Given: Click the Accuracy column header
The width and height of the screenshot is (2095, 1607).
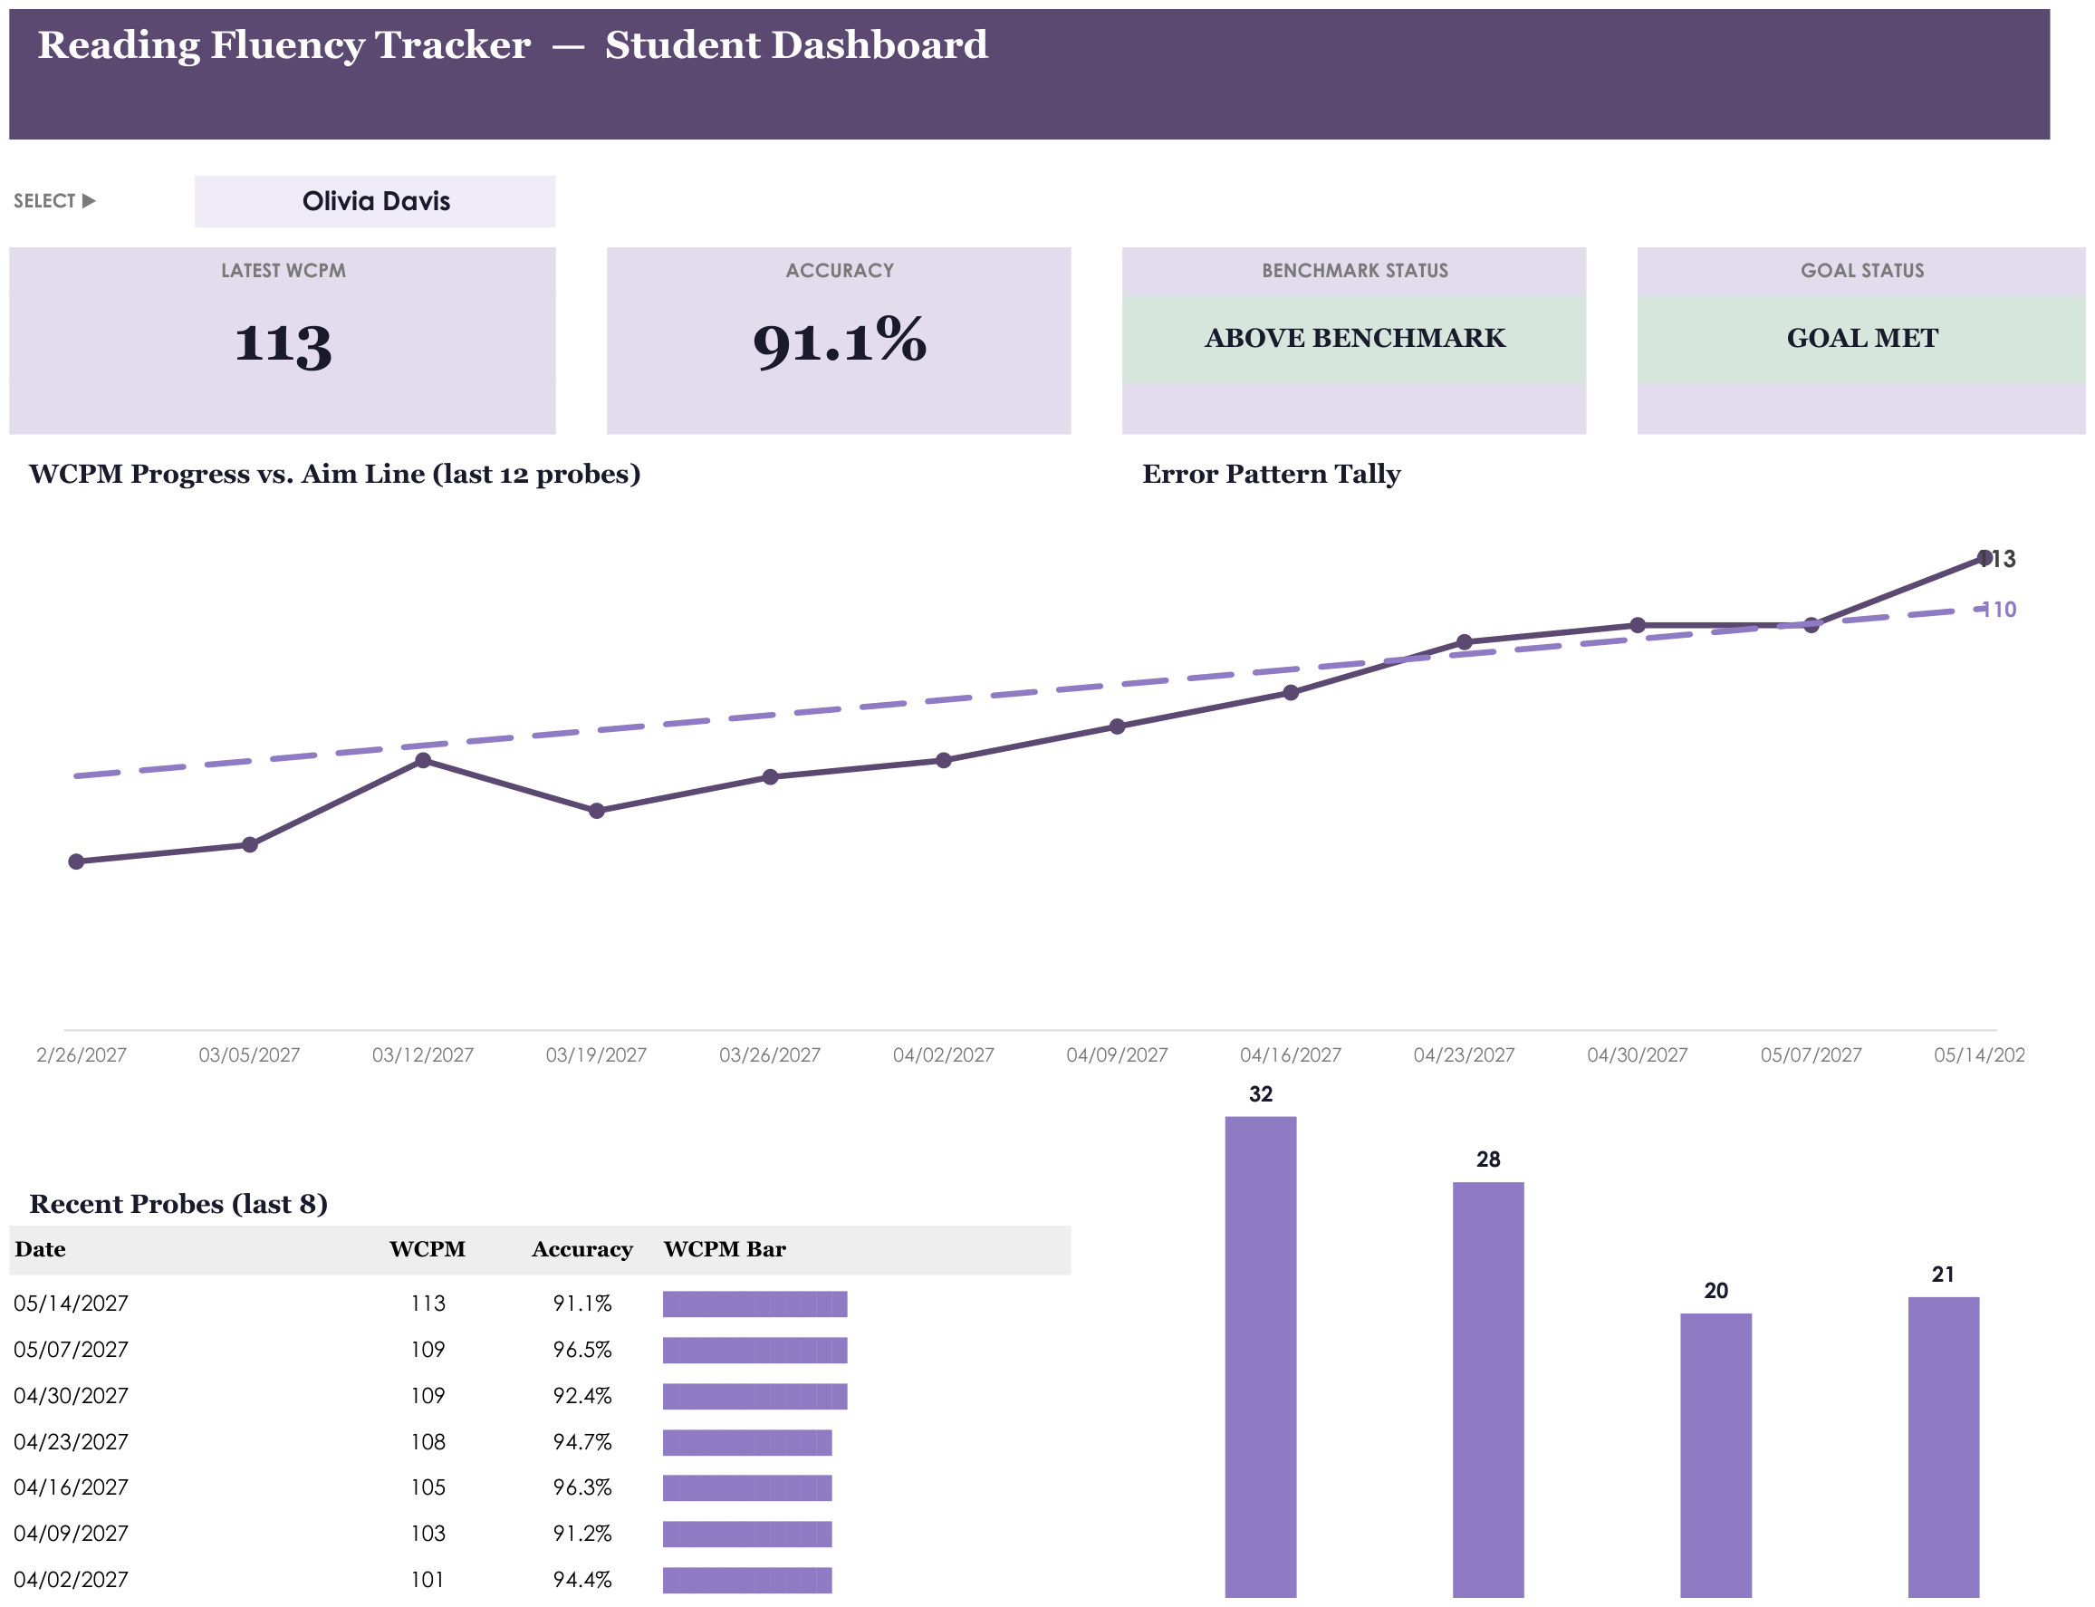Looking at the screenshot, I should pos(582,1249).
